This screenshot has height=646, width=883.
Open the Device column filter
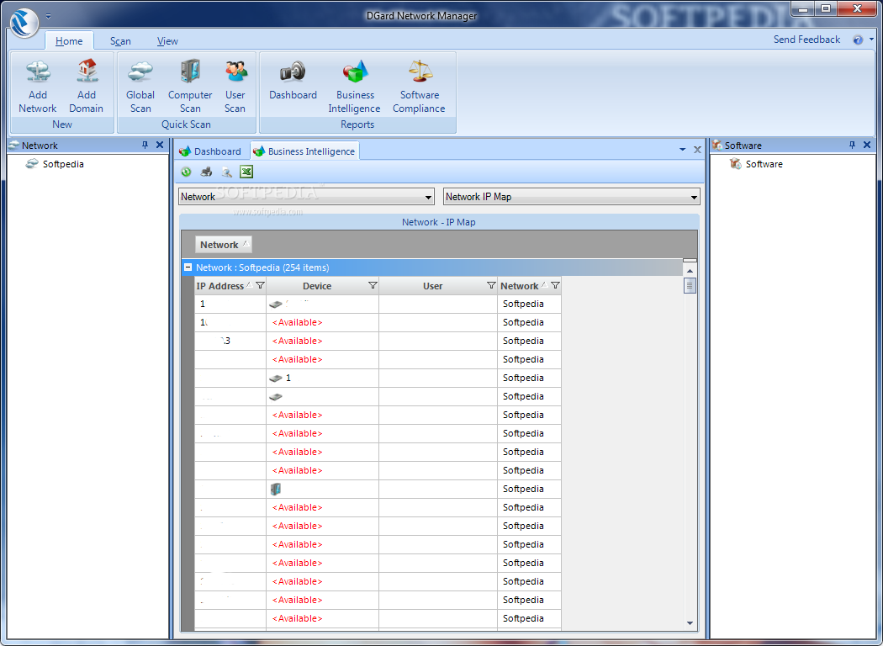[373, 285]
